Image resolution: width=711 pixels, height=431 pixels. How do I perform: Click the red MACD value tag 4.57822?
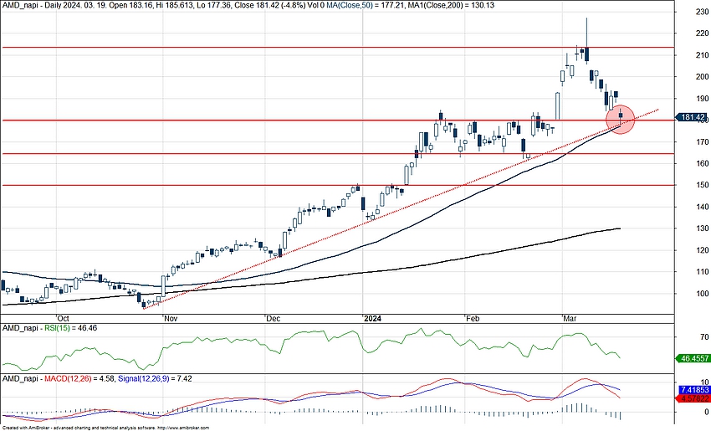click(693, 399)
